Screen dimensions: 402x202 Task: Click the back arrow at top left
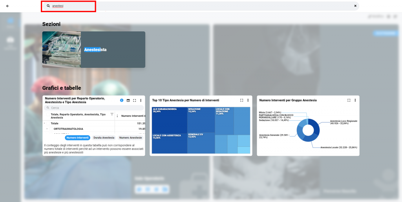coord(7,6)
